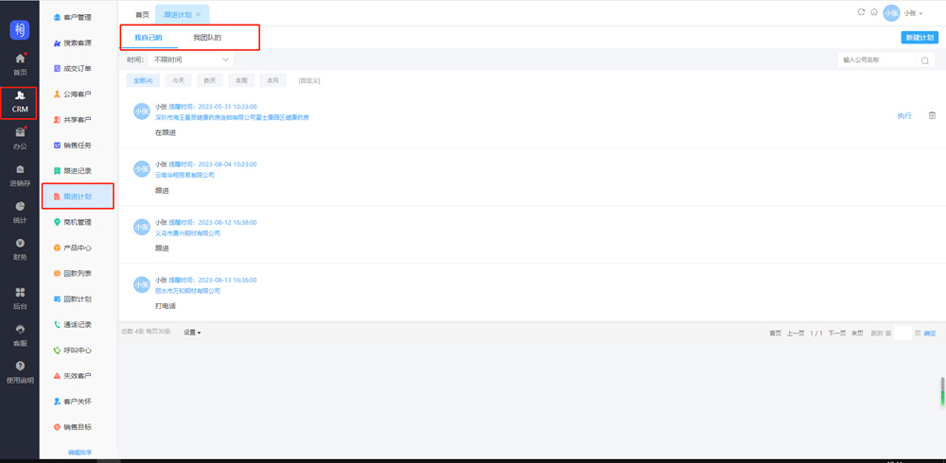
Task: Filter plans by 本月
Action: point(273,80)
